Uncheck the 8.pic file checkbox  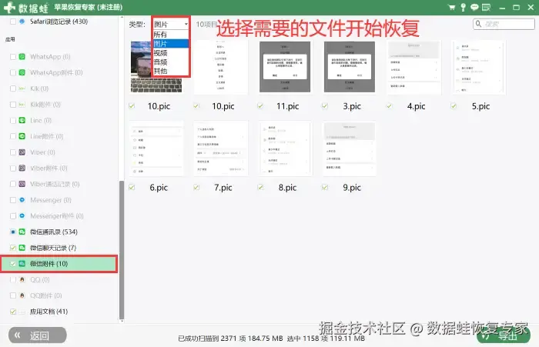(260, 187)
